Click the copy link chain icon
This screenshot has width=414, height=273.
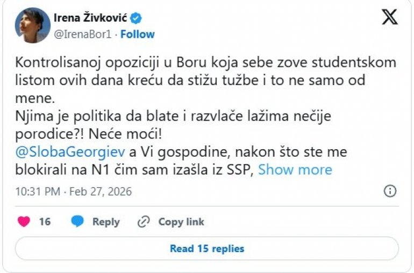[144, 221]
